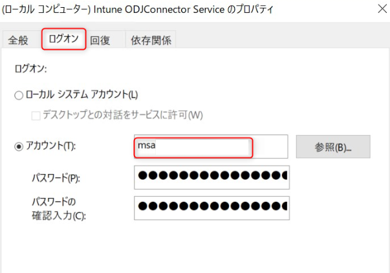
Task: Click the account name field containing msa
Action: pos(211,147)
